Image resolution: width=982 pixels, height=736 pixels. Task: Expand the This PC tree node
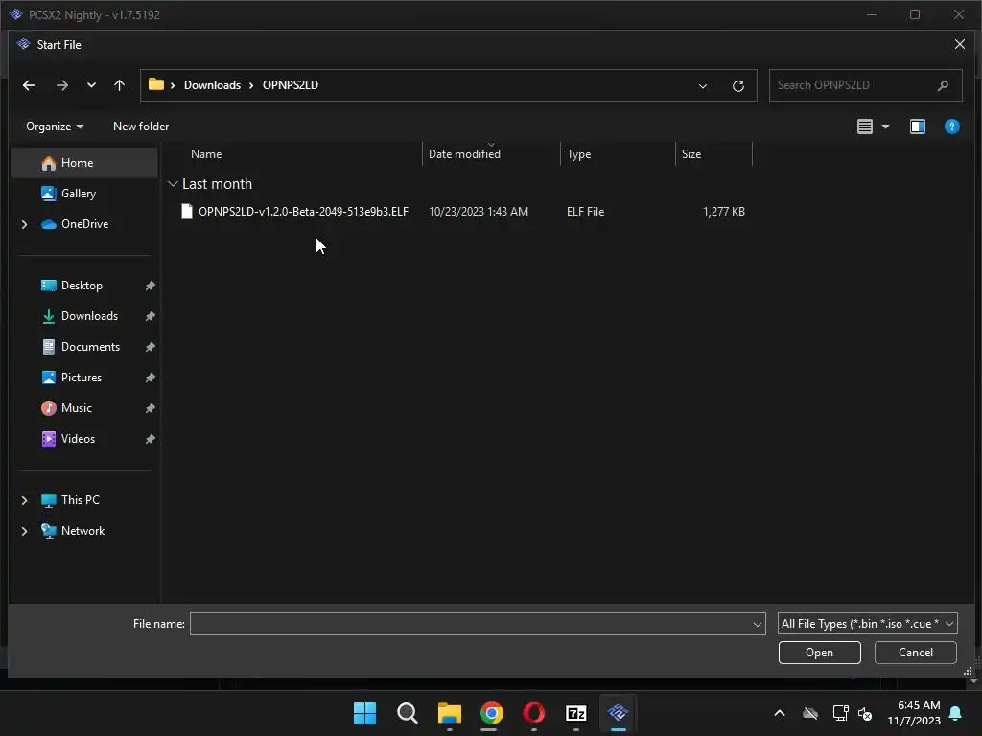click(x=24, y=500)
